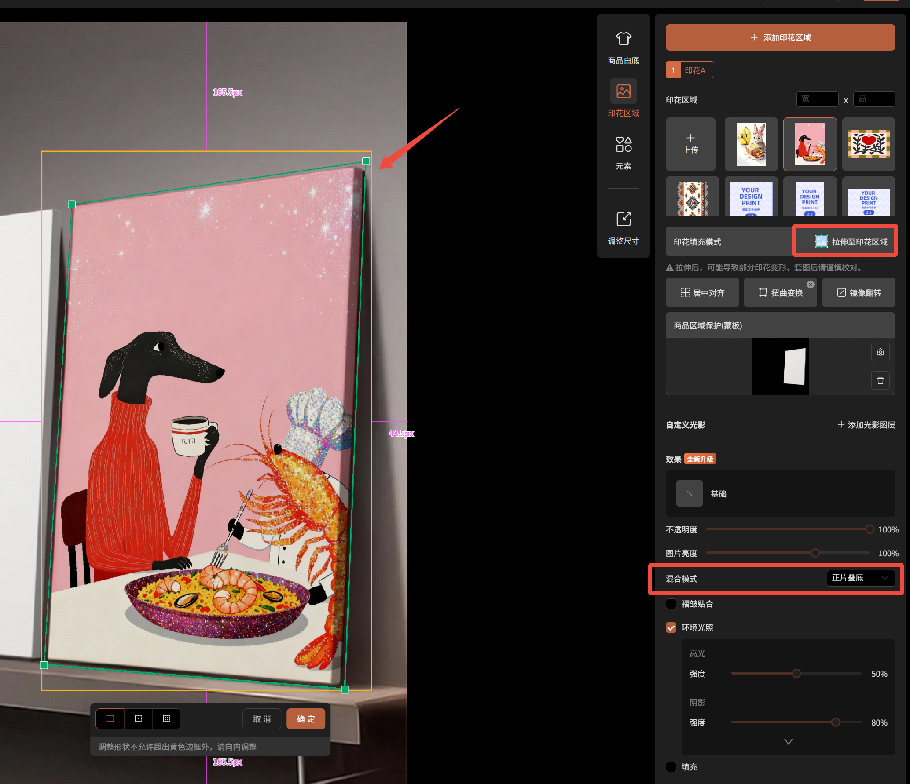Tick the 填充 checkbox
The height and width of the screenshot is (784, 910).
pos(671,767)
